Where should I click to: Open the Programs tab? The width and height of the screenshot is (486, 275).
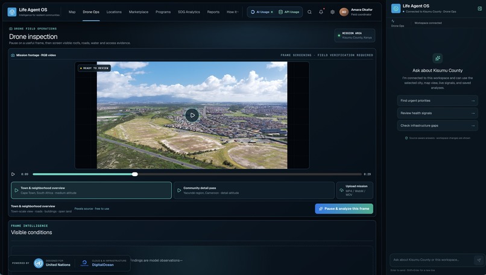tap(163, 12)
